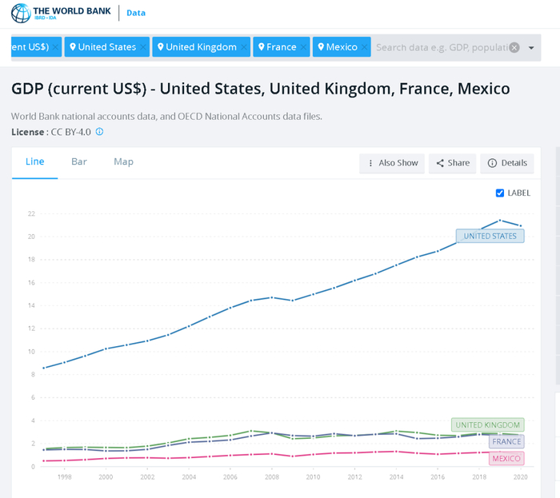Type in the search data field
The image size is (560, 498).
(x=440, y=47)
